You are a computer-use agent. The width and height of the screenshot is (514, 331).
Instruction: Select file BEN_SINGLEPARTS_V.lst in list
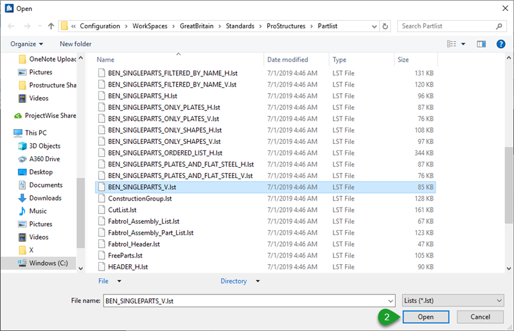265,187
